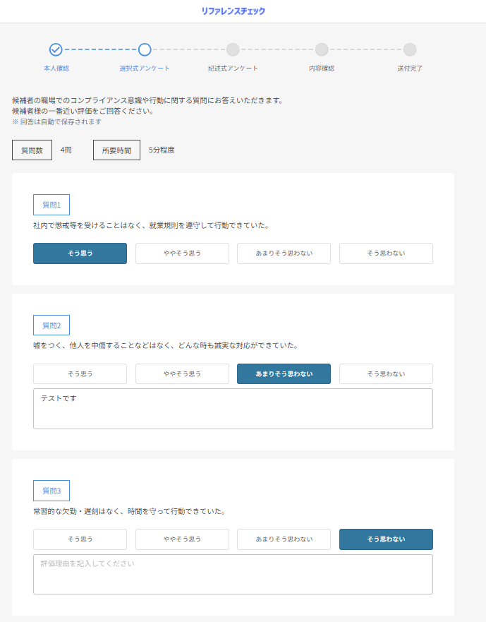Click the completed 本人確認 step checkmark icon
Viewport: 486px width, 622px height.
click(56, 49)
